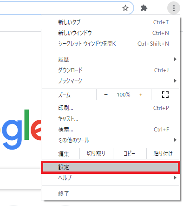Click the 切り取り button
This screenshot has height=206, width=183.
(96, 154)
